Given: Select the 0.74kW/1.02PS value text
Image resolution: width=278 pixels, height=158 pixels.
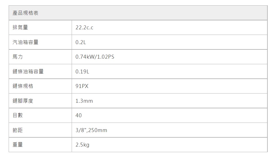Looking at the screenshot, I should pos(95,57).
